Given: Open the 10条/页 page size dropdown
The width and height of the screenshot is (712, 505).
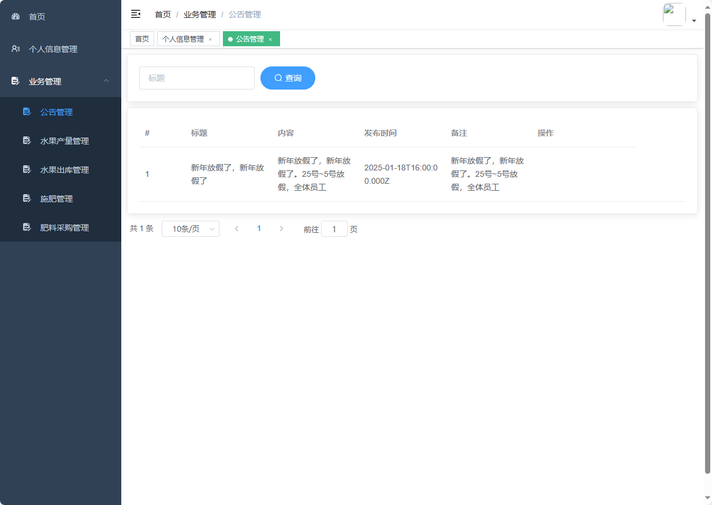Looking at the screenshot, I should (x=191, y=228).
